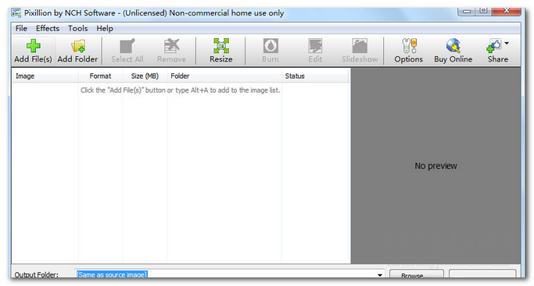Open the Tools menu

coord(77,29)
